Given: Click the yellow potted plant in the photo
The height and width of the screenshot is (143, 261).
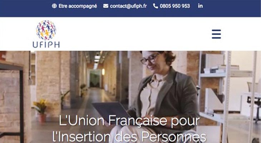Looking at the screenshot, I should coord(40,110).
